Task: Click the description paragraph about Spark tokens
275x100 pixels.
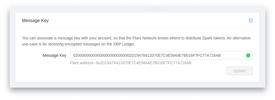Action: click(136, 41)
